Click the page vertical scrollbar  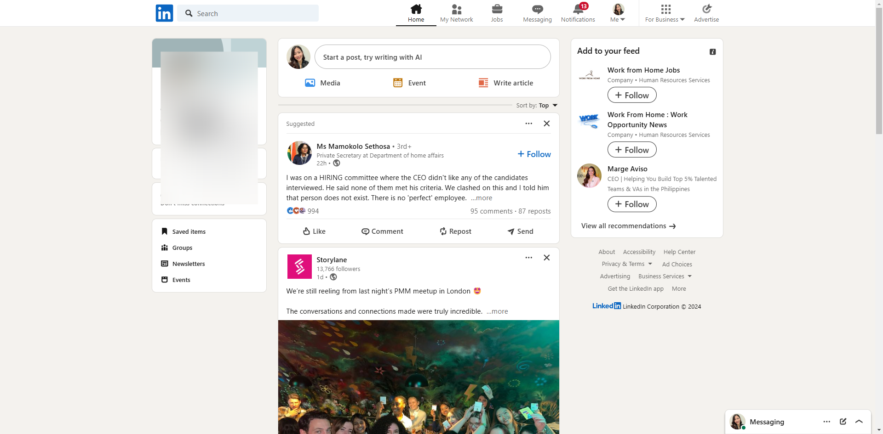pos(879,71)
